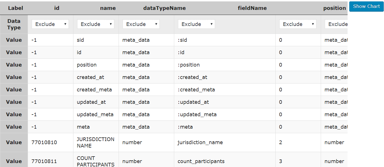Viewport: 384px width, 167px height.
Task: Open the Exclude dropdown above the sid cell
Action: tap(95, 24)
